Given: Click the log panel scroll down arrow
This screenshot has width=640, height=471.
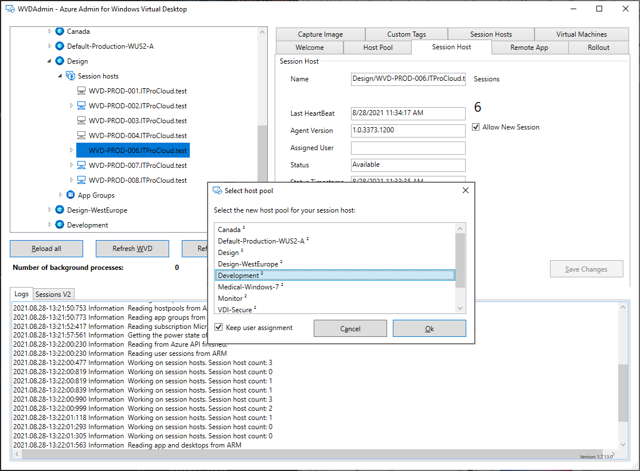Looking at the screenshot, I should pos(623,445).
